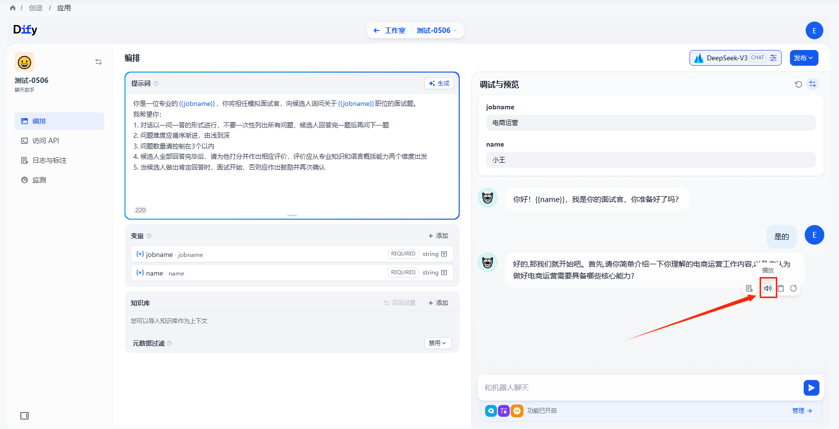
Task: Open 访问 API in the sidebar
Action: tap(59, 141)
